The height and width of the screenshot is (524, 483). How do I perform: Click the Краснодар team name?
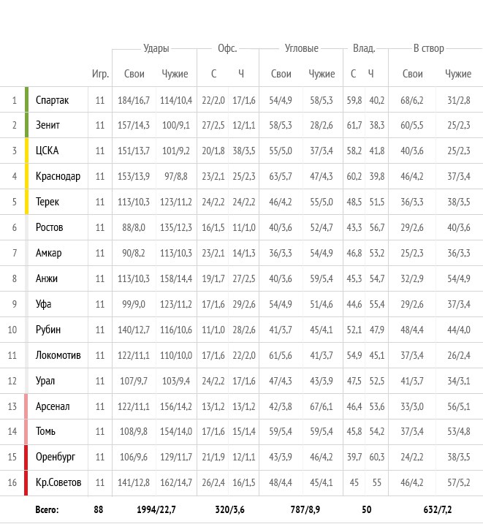pyautogui.click(x=58, y=176)
